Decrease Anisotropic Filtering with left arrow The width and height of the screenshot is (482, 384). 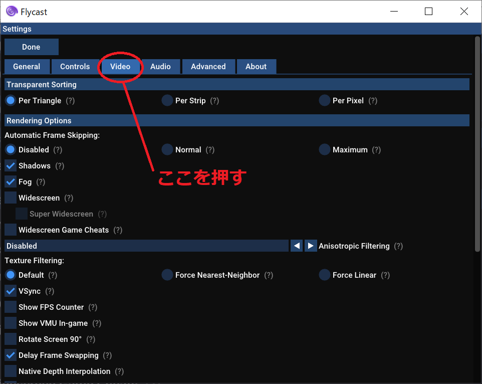click(297, 246)
